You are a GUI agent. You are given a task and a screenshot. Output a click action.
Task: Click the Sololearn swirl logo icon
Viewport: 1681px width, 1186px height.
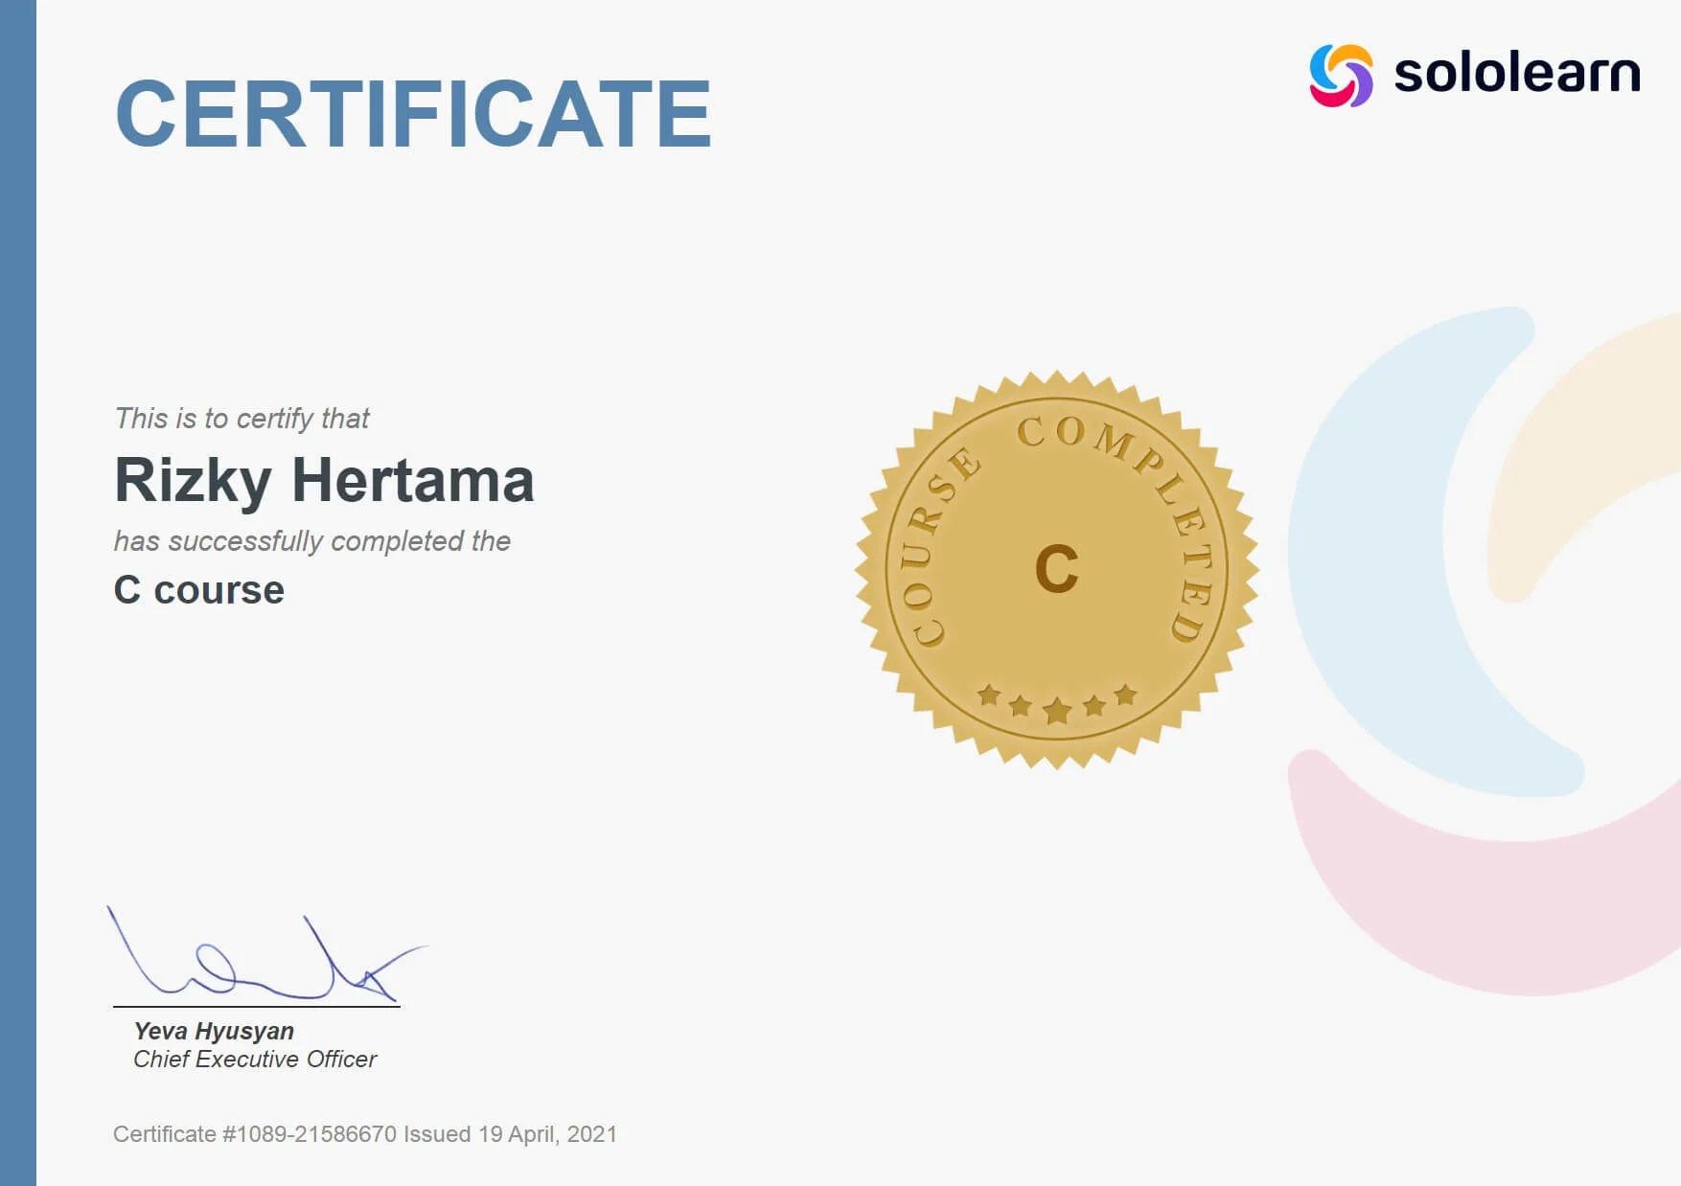1340,73
